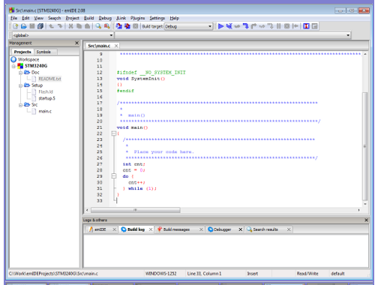This screenshot has width=378, height=285.
Task: Click the Abort build icon
Action: click(x=135, y=26)
